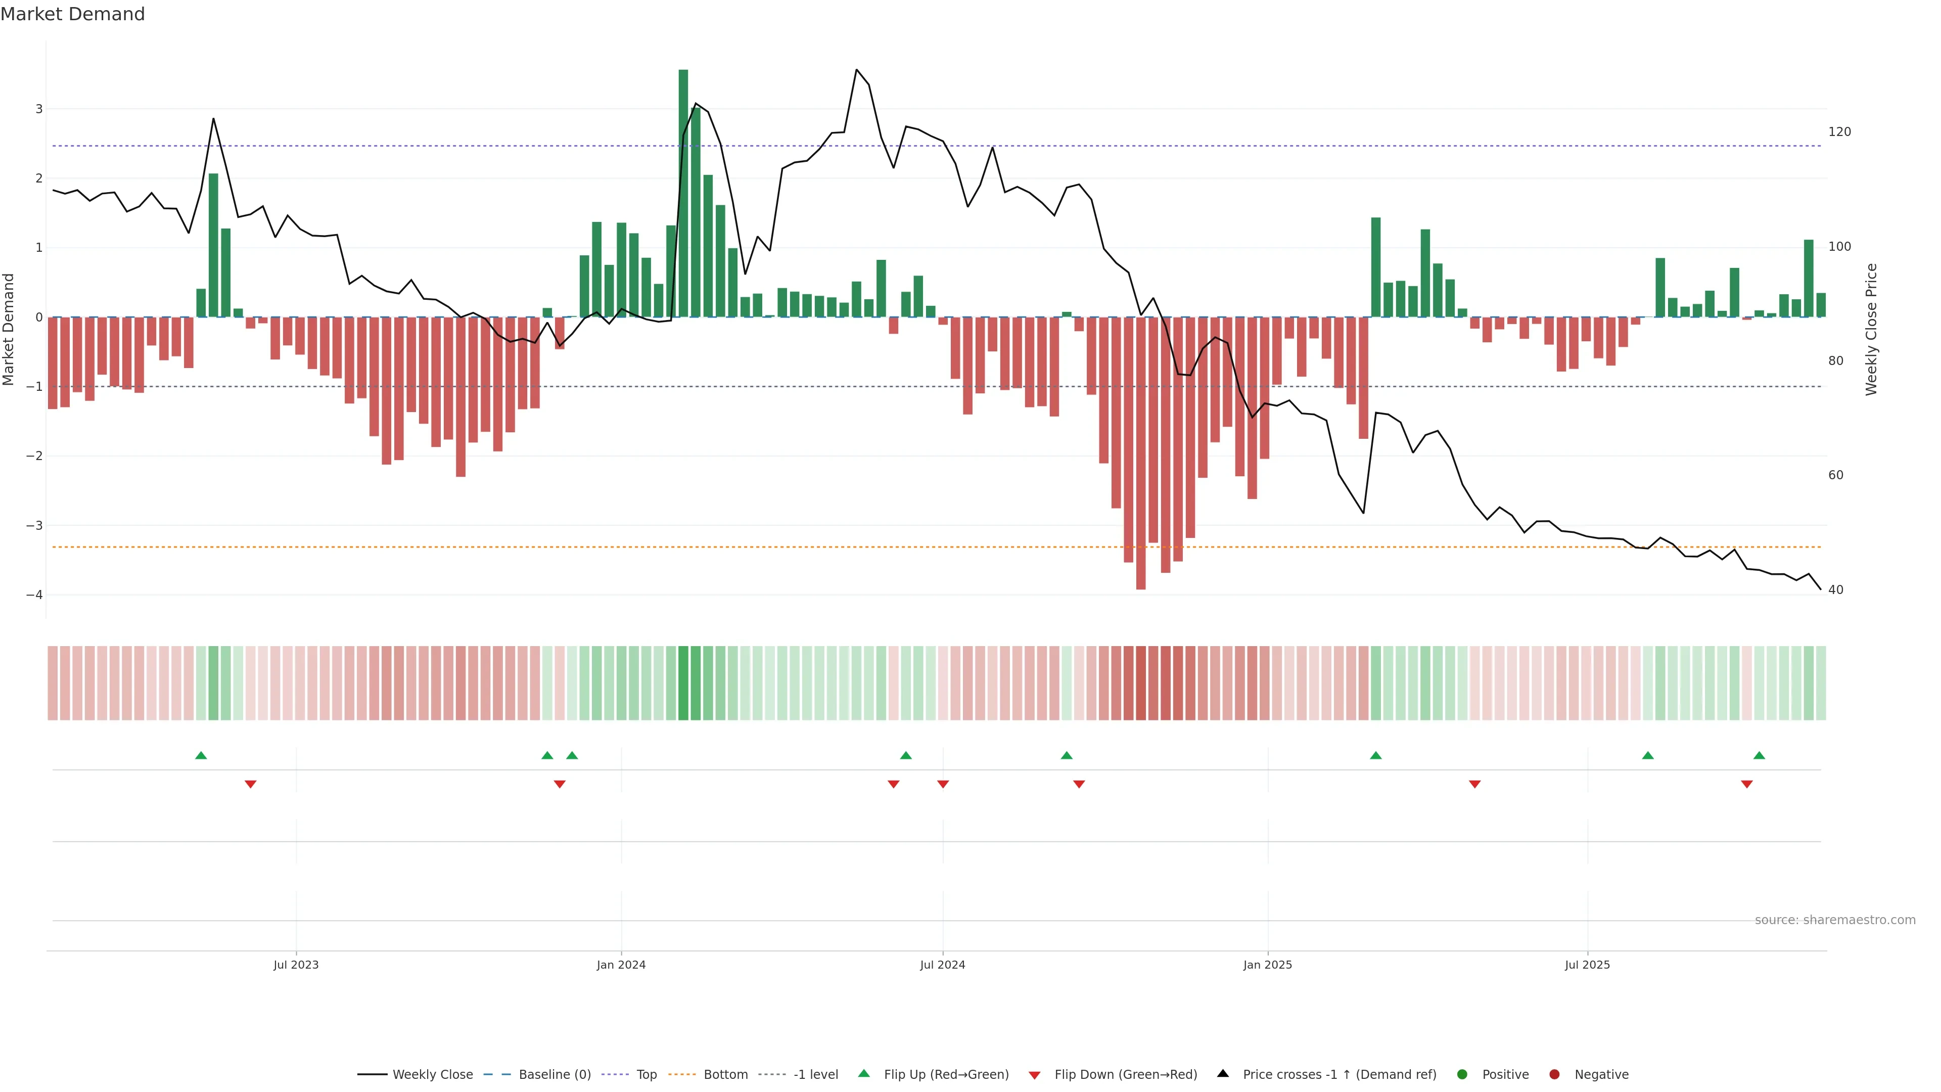
Task: Click the Jan 2024 x-axis label
Action: point(621,965)
